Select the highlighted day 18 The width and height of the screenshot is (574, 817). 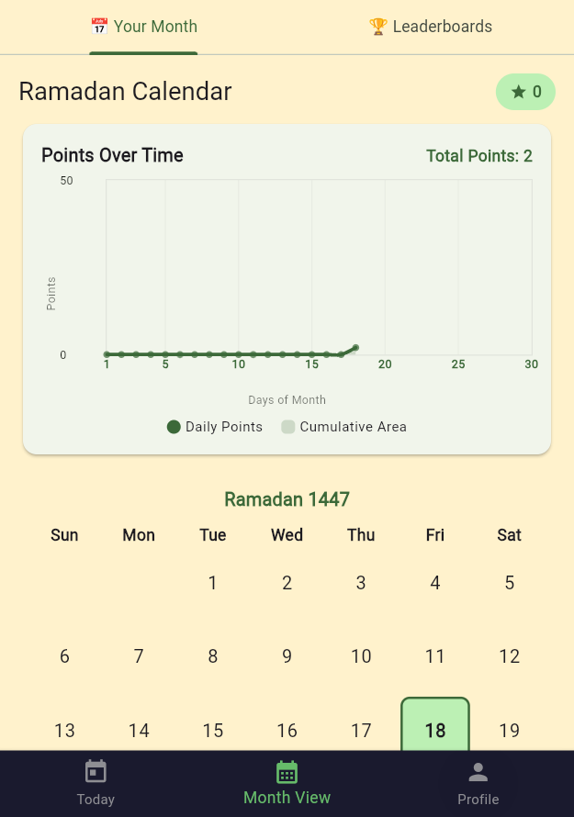pyautogui.click(x=434, y=728)
